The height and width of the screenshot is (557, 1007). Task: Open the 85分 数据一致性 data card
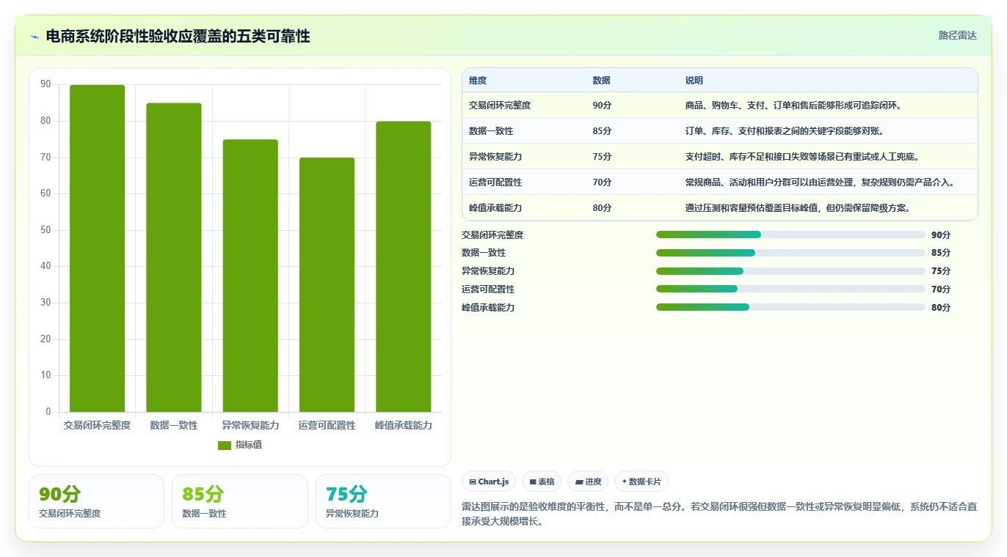pos(240,501)
